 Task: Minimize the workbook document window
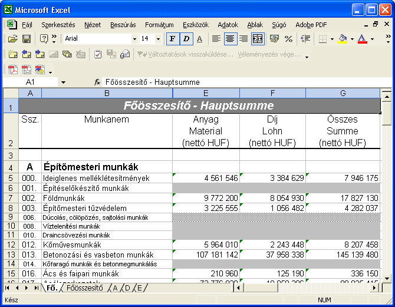coord(366,25)
